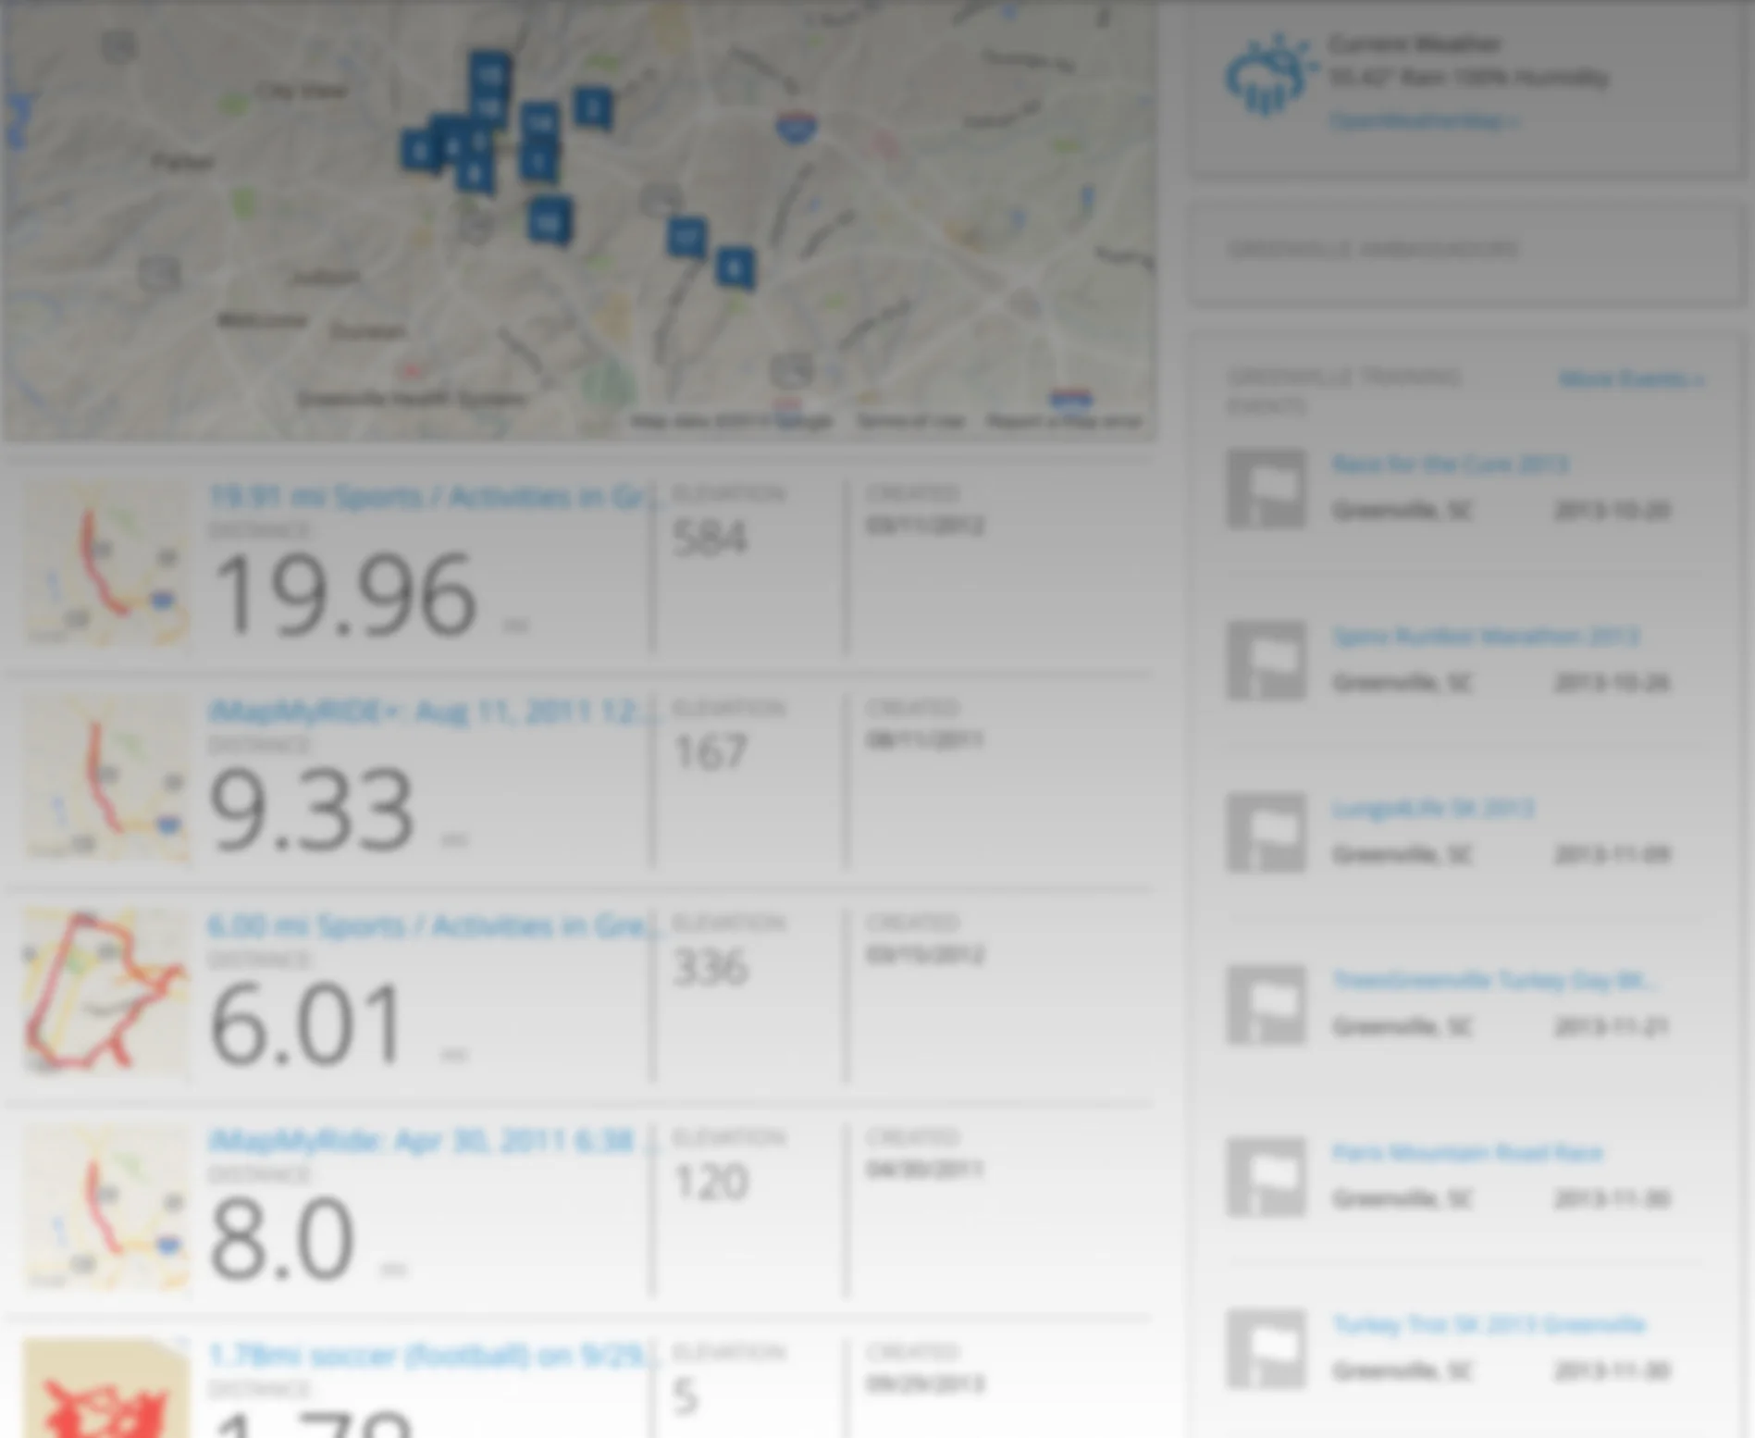The image size is (1755, 1438).
Task: Open the Spinx Runfest Marathon 2013 event
Action: point(1486,636)
